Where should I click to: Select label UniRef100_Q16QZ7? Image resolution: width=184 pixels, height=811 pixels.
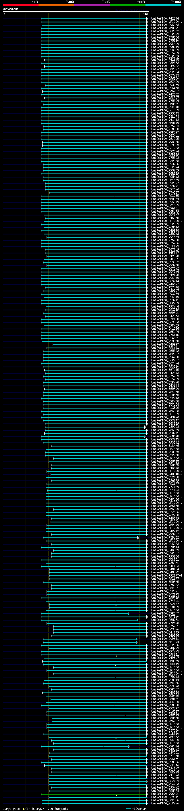click(165, 711)
